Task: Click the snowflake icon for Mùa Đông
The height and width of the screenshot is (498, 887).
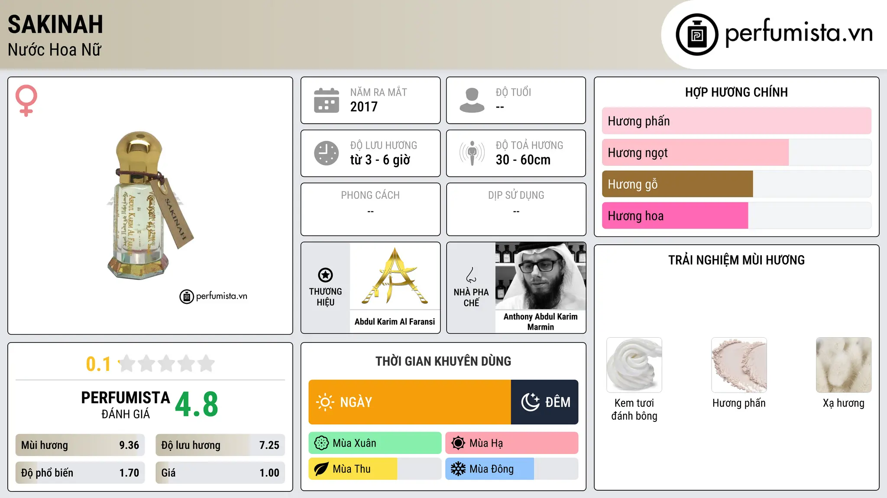Action: tap(458, 469)
